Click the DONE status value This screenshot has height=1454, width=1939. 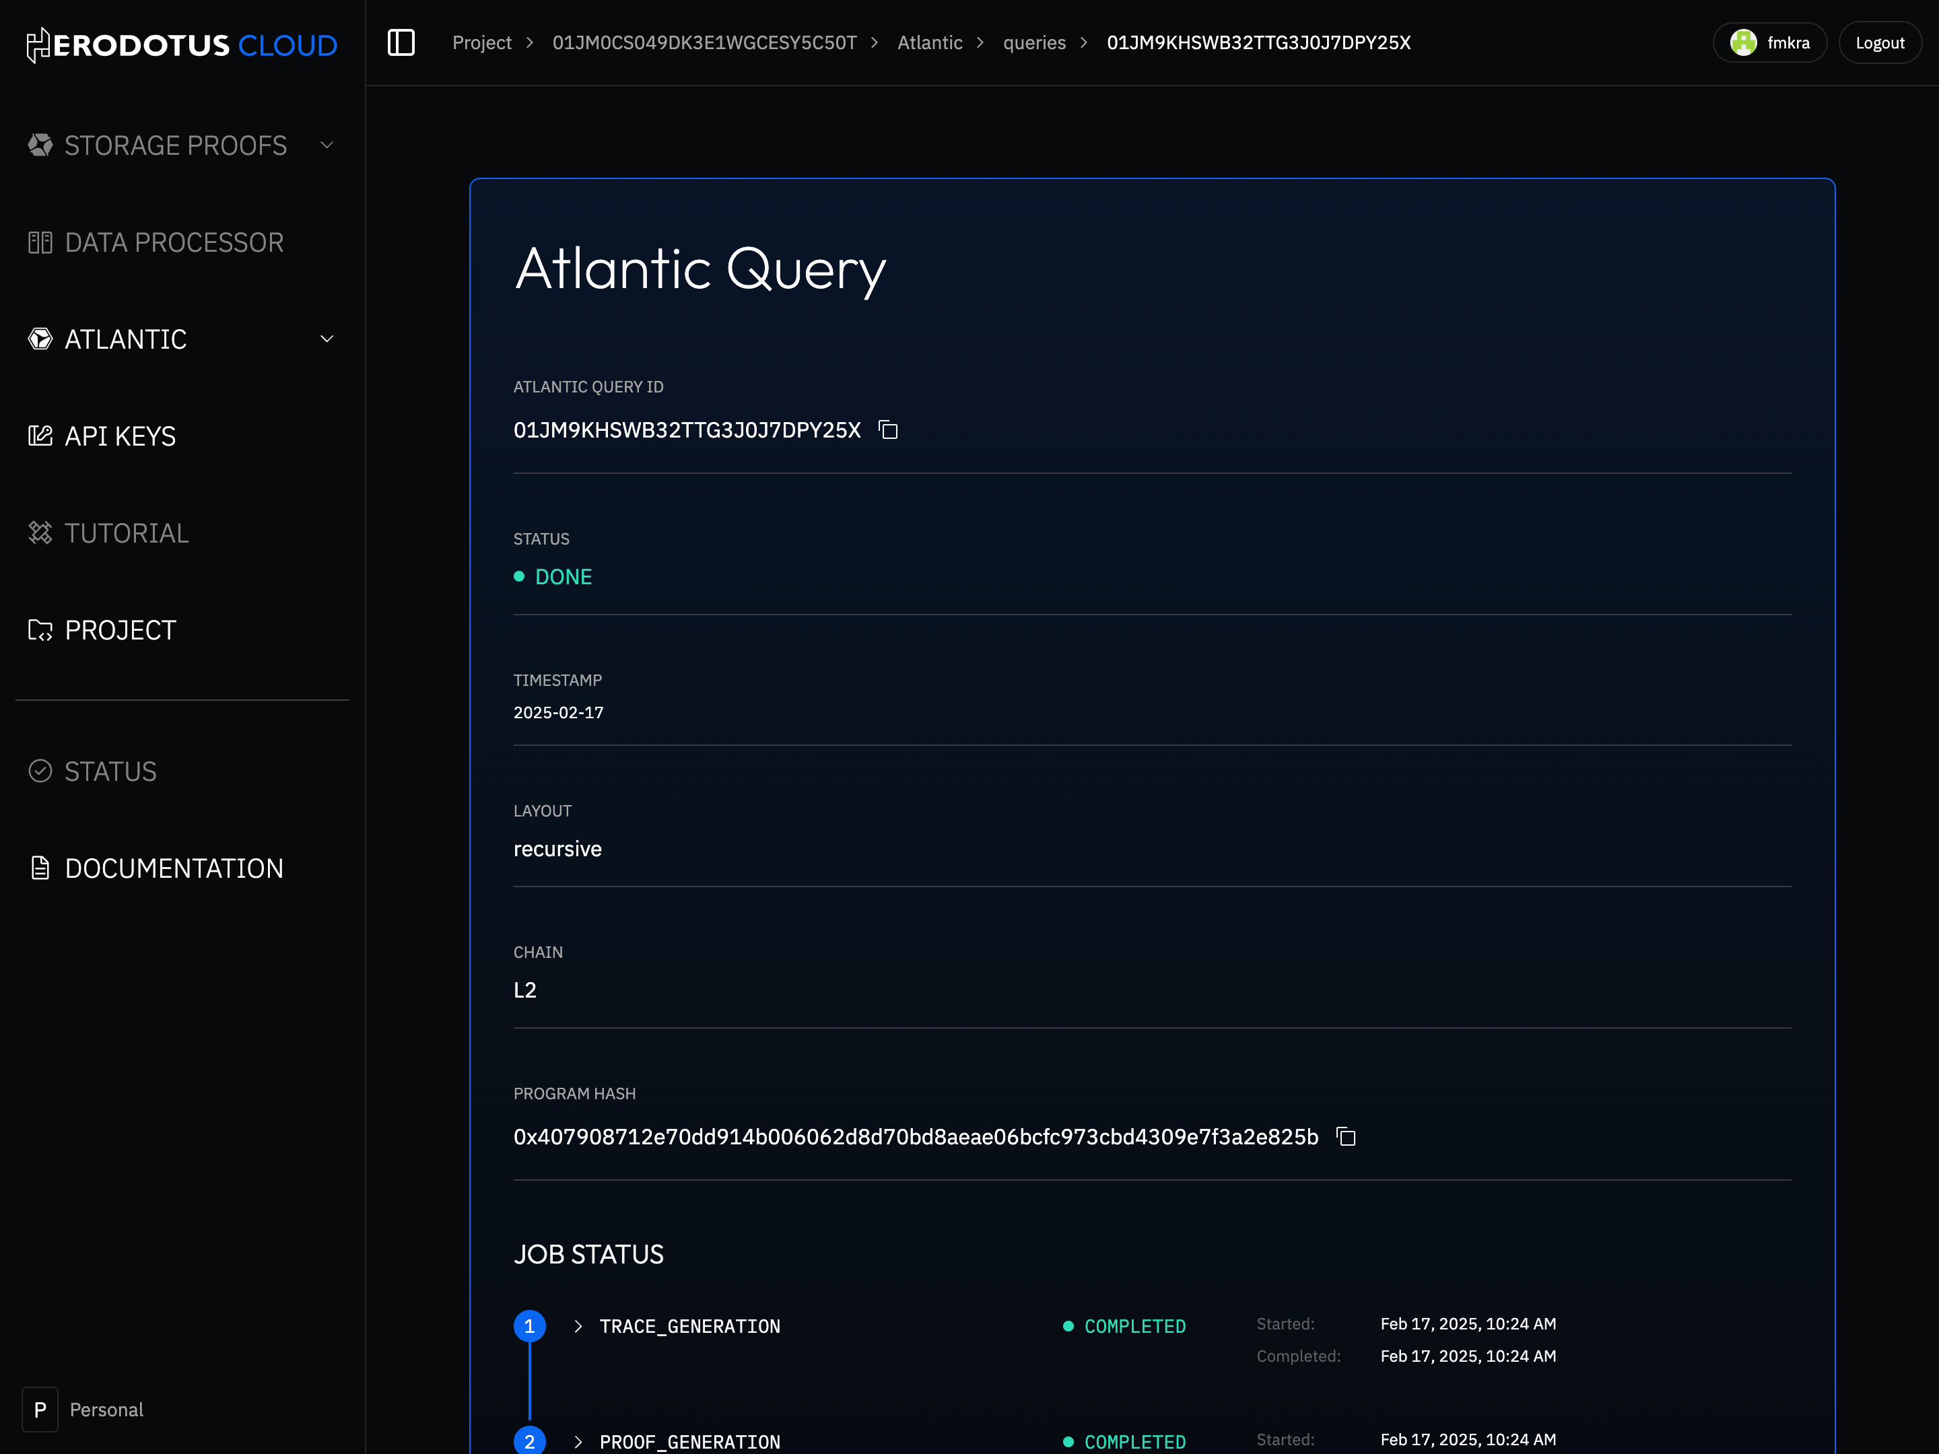coord(563,577)
